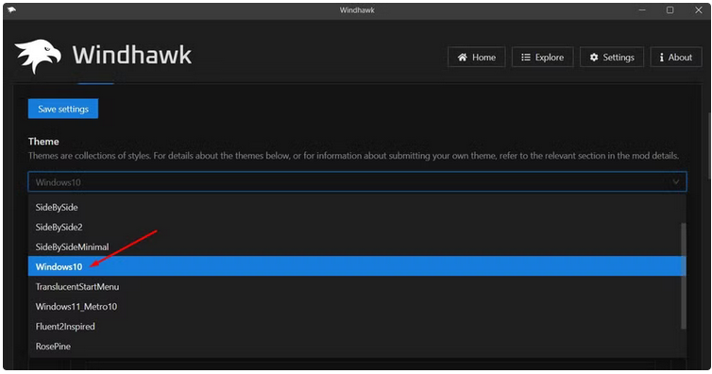Pick the RosePine theme
This screenshot has height=374, width=712.
(x=357, y=347)
